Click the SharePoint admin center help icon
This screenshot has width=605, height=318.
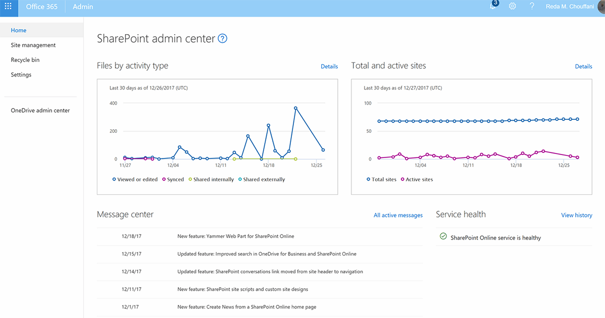point(222,38)
